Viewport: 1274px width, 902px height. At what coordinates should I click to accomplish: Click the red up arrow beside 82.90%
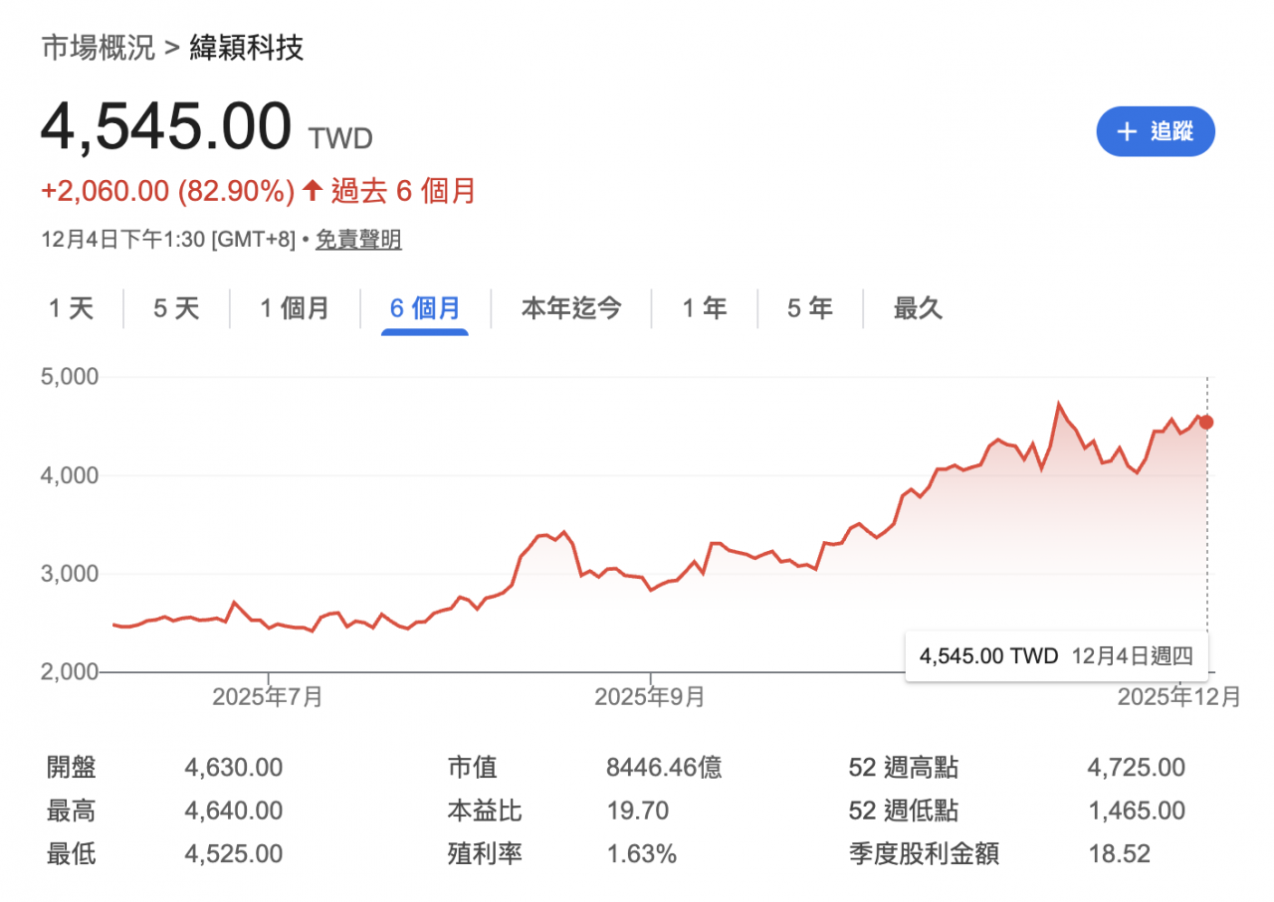pos(313,190)
